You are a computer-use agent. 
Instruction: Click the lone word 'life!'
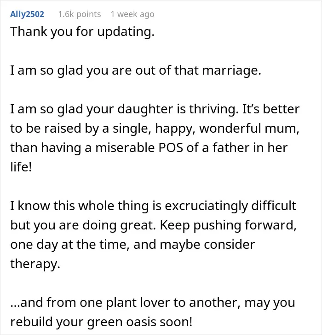coord(21,167)
